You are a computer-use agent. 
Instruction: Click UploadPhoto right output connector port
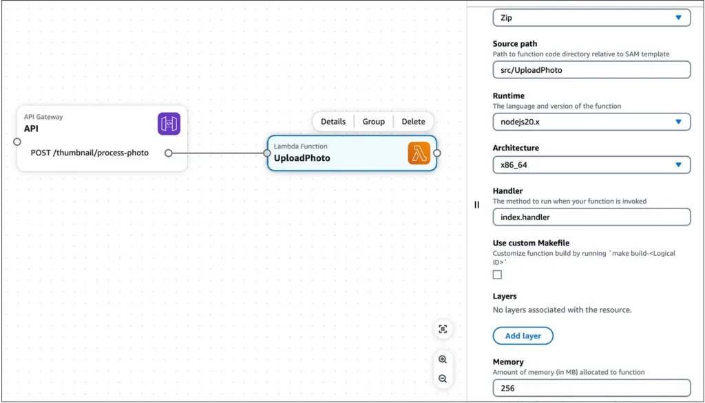click(x=436, y=153)
